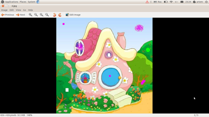Open the battery indicator
The width and height of the screenshot is (209, 117).
[x=166, y=2]
